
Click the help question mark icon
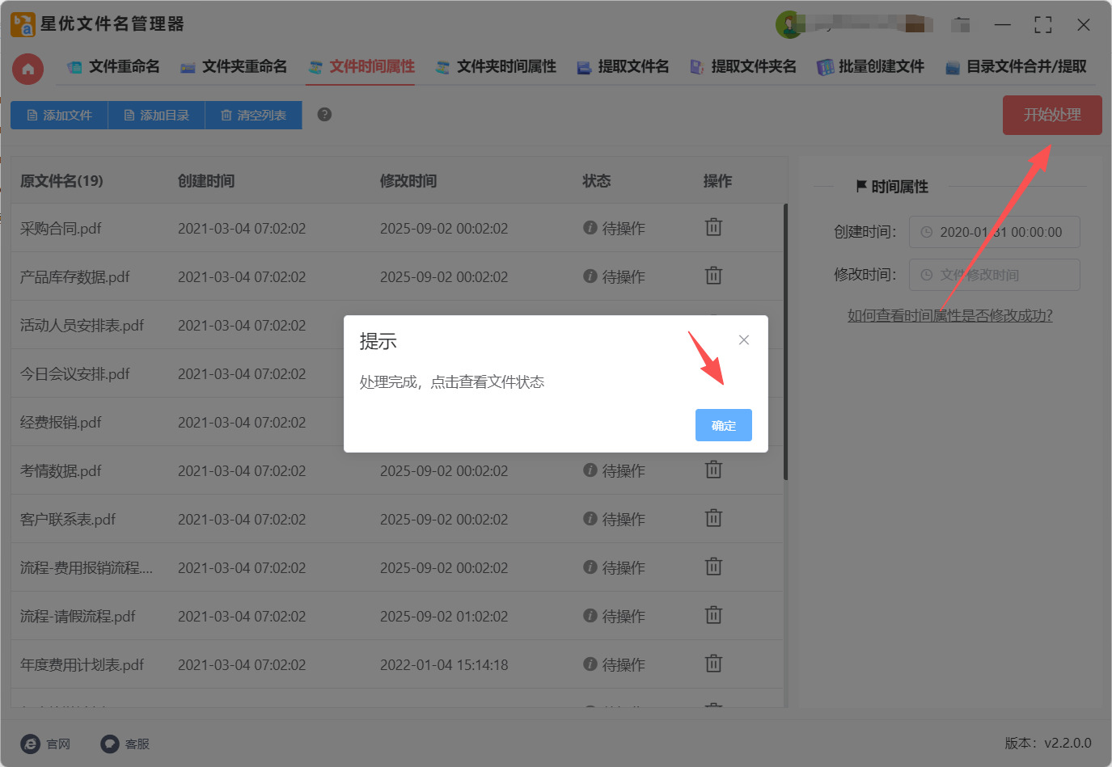tap(324, 115)
